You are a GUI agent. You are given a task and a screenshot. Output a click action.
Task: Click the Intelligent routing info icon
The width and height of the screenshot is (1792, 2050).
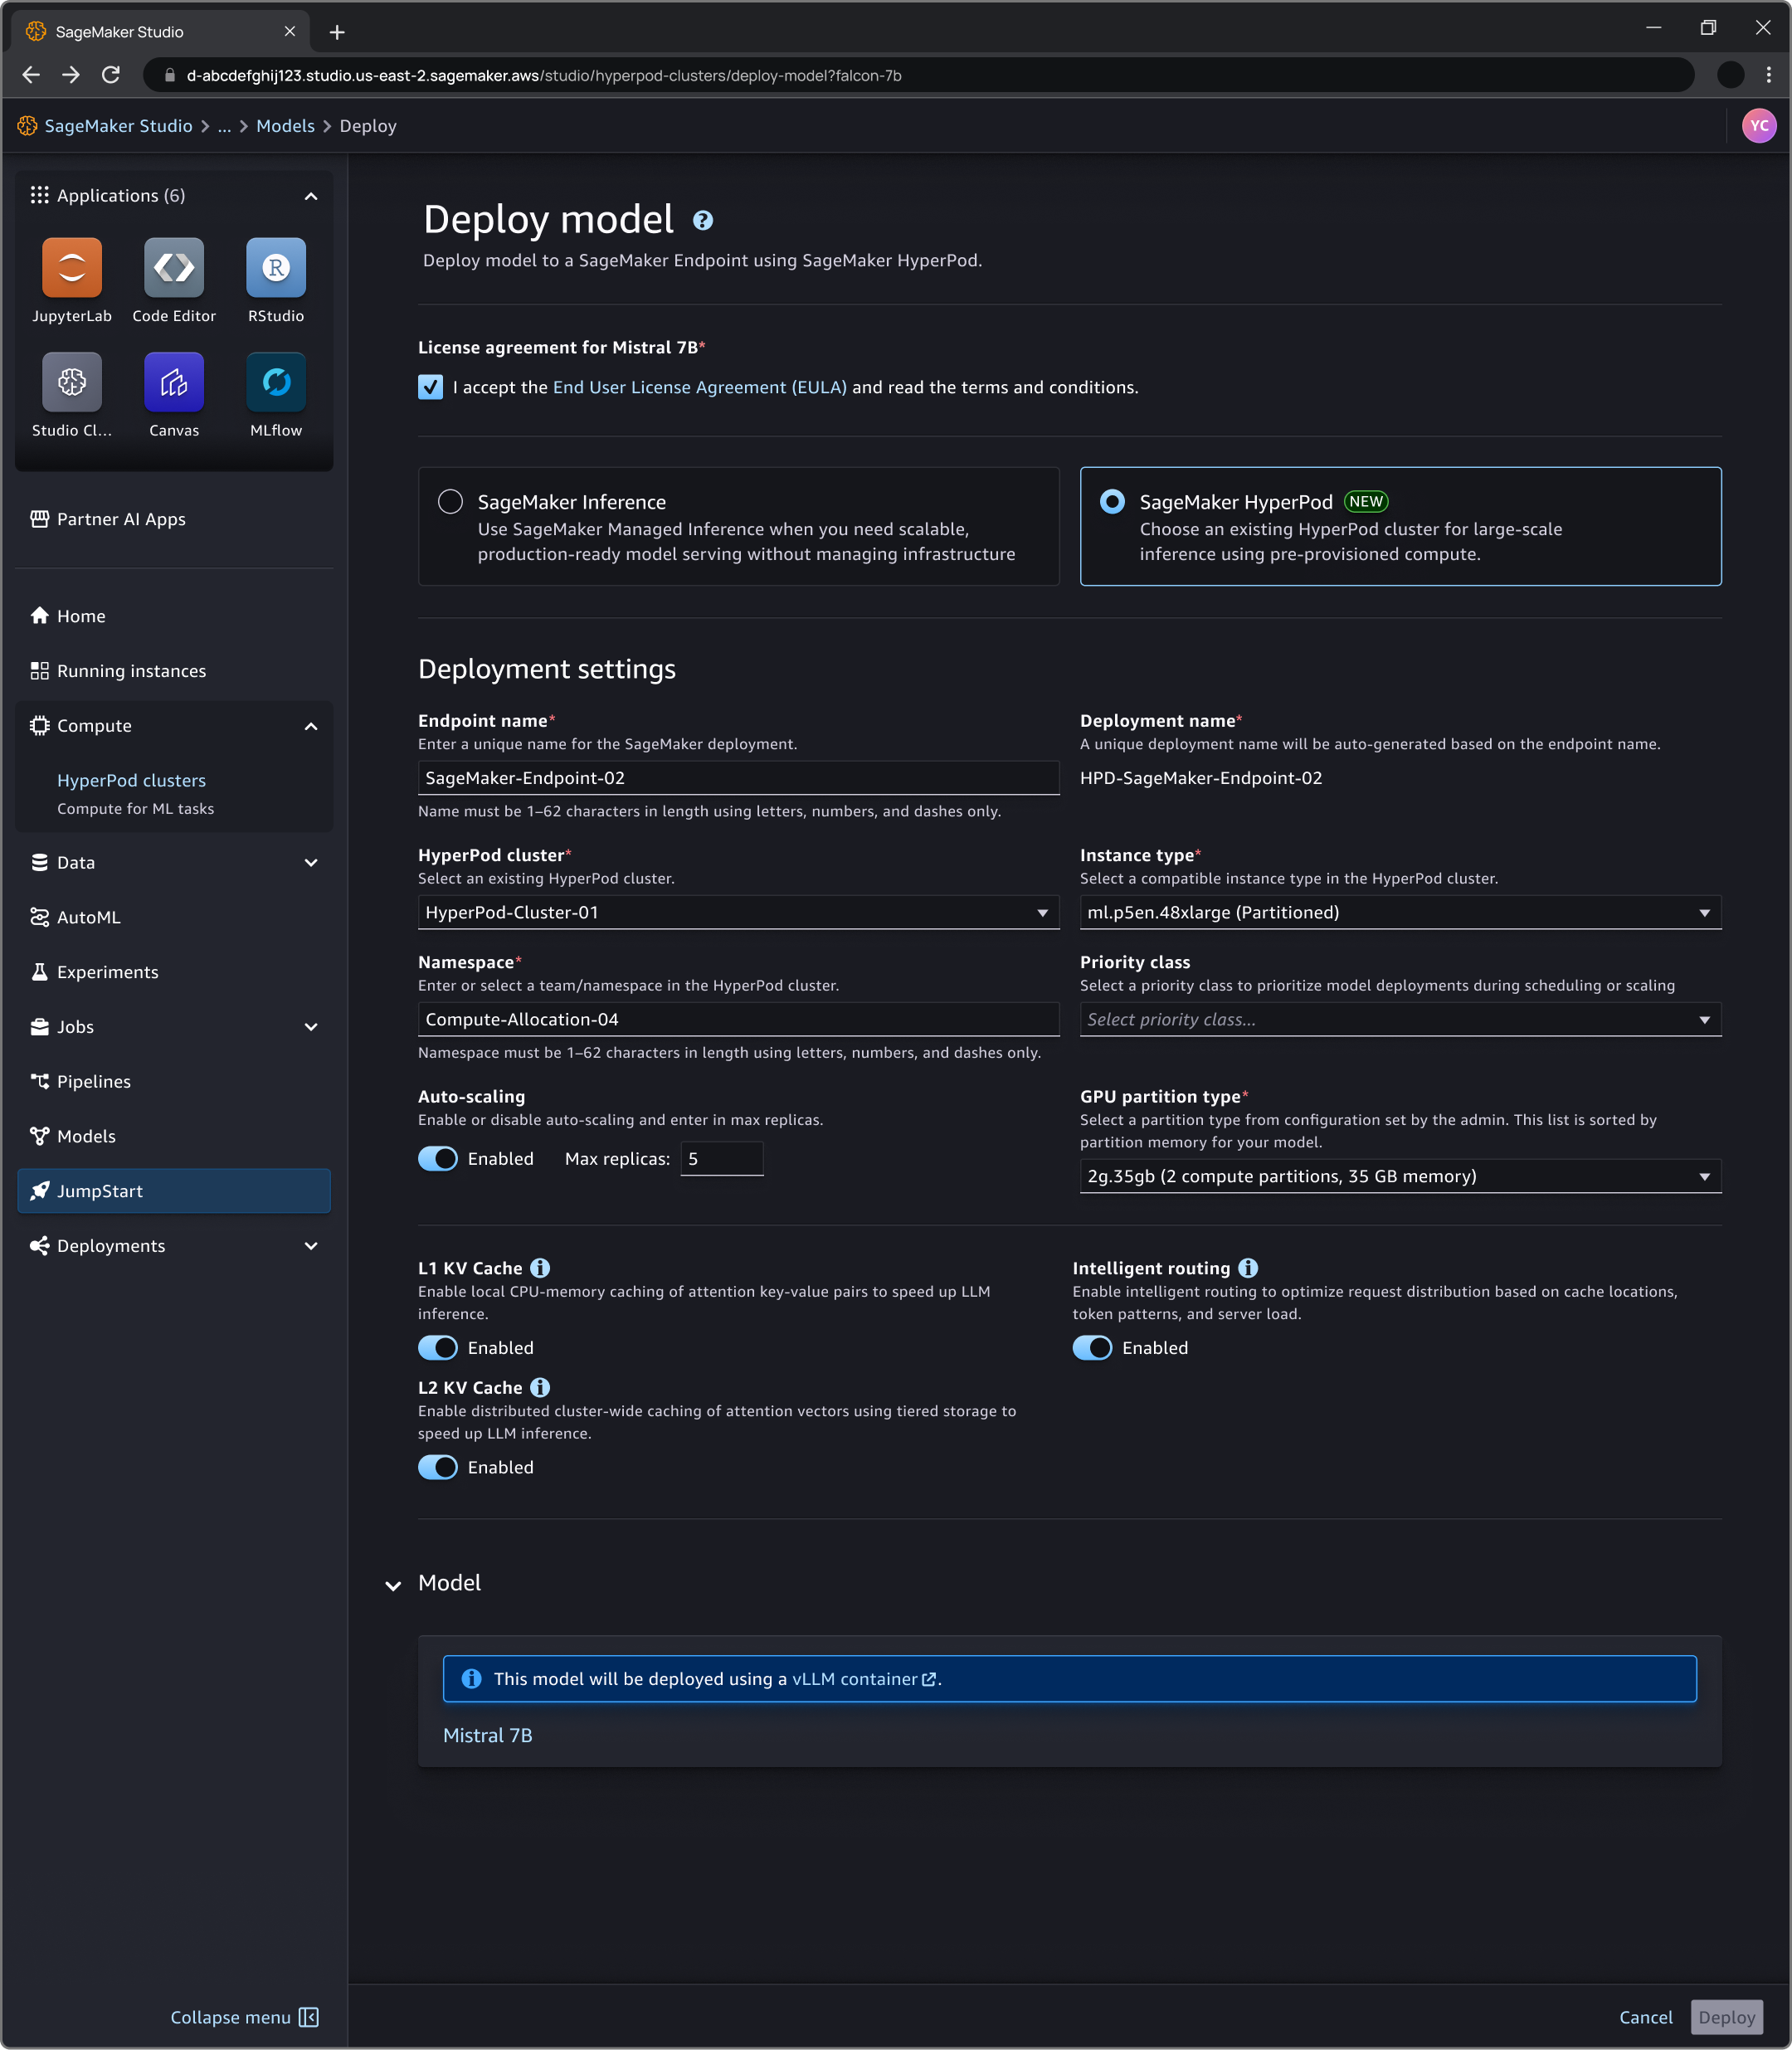(x=1248, y=1268)
